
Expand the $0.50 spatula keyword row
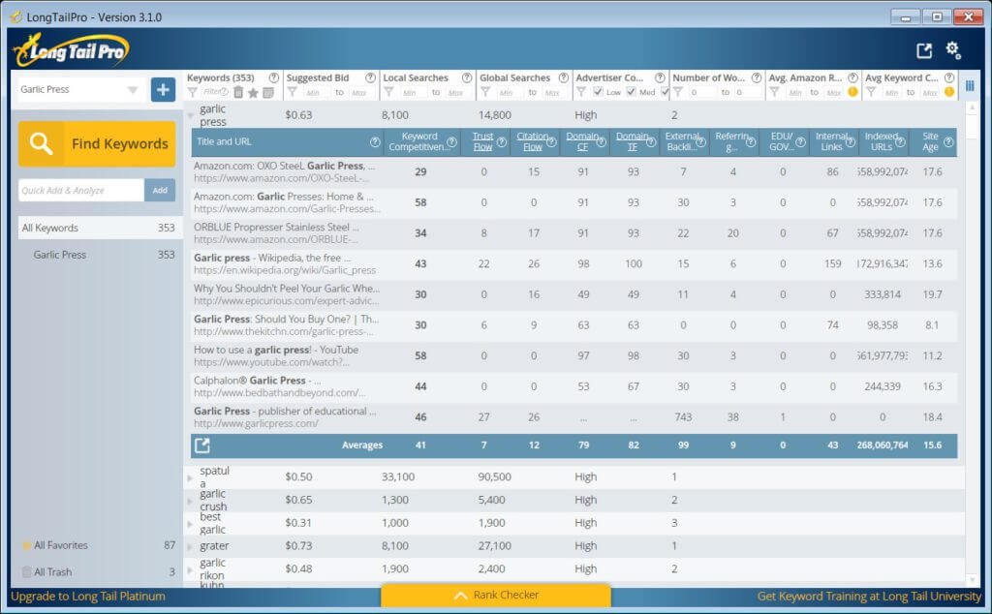click(x=190, y=477)
